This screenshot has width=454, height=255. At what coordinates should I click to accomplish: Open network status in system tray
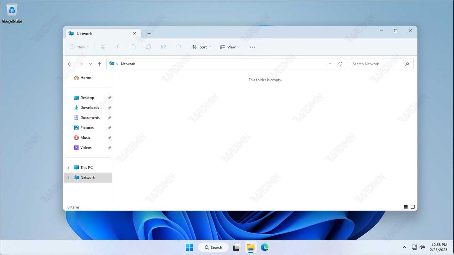(x=414, y=247)
